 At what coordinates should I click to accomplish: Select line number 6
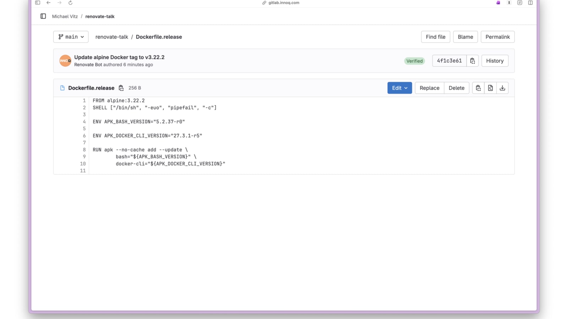[x=84, y=136]
